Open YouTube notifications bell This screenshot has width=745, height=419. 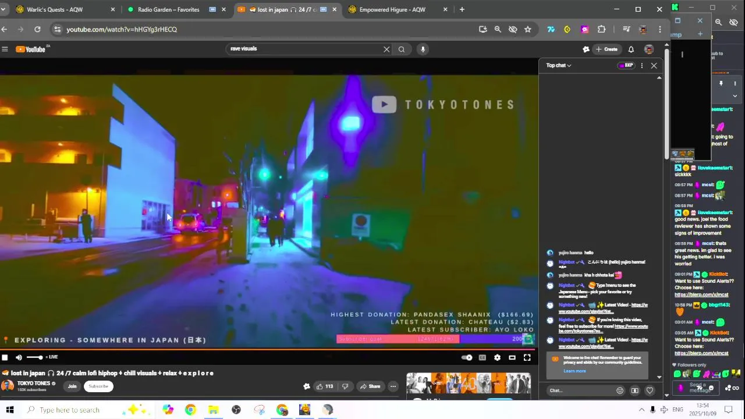coord(631,49)
